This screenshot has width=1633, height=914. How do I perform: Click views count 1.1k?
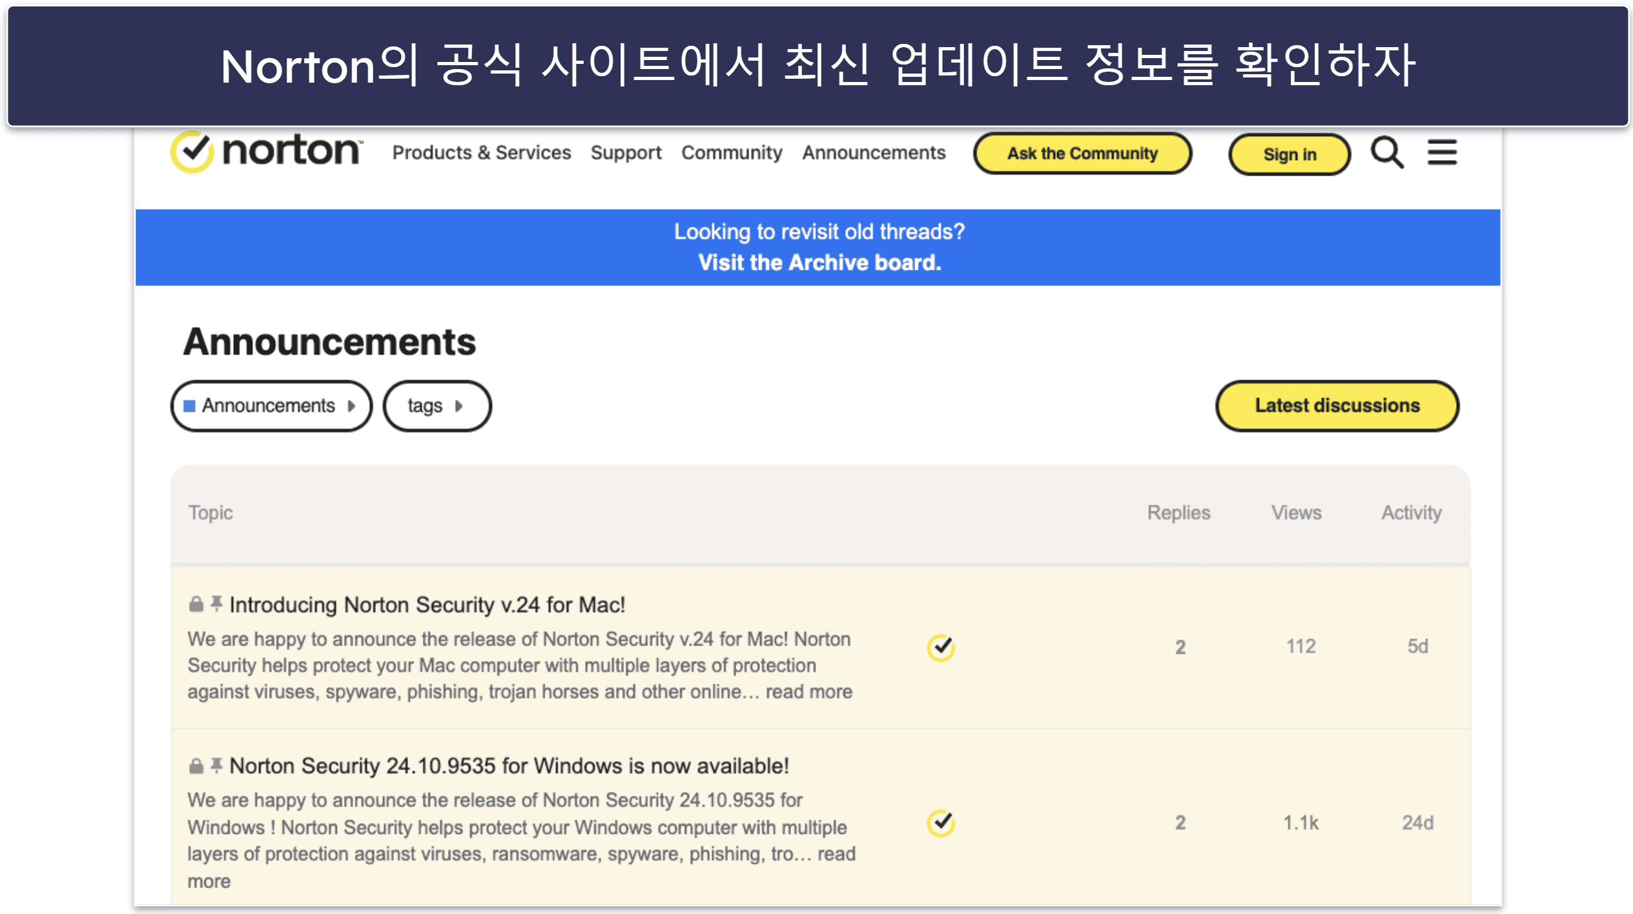tap(1300, 823)
